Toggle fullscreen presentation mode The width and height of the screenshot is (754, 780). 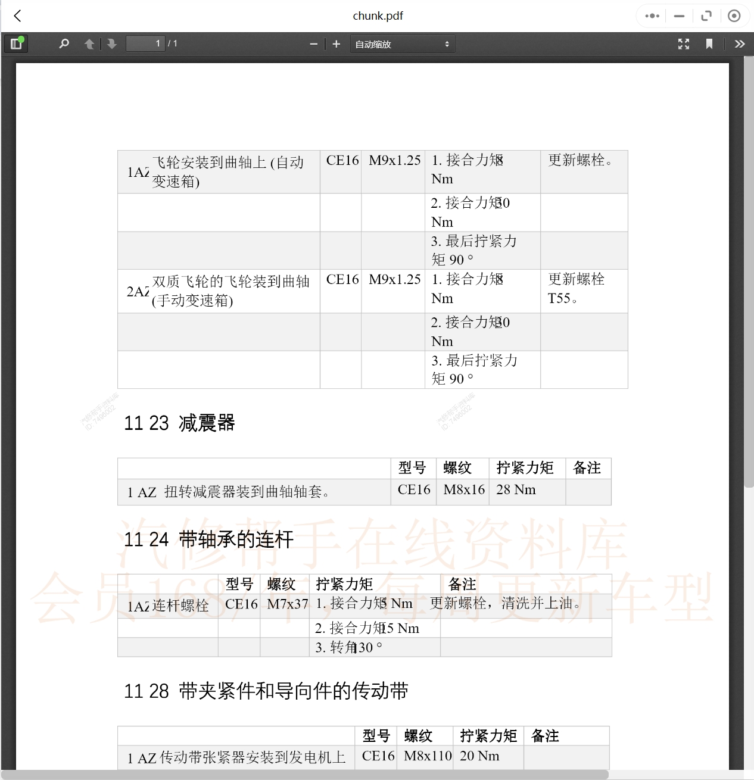(x=684, y=43)
